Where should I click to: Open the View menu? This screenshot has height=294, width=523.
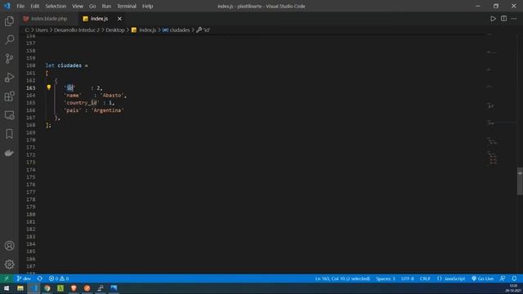tap(78, 6)
